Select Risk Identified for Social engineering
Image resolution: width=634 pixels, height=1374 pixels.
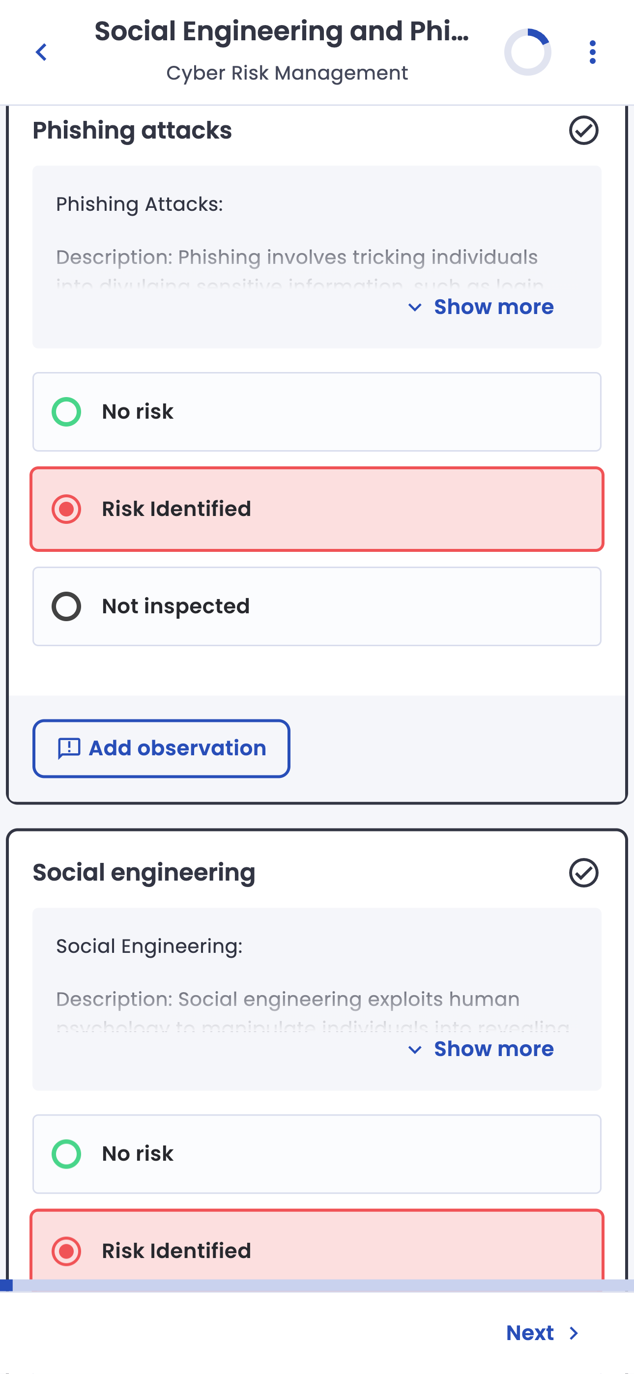(x=317, y=1250)
